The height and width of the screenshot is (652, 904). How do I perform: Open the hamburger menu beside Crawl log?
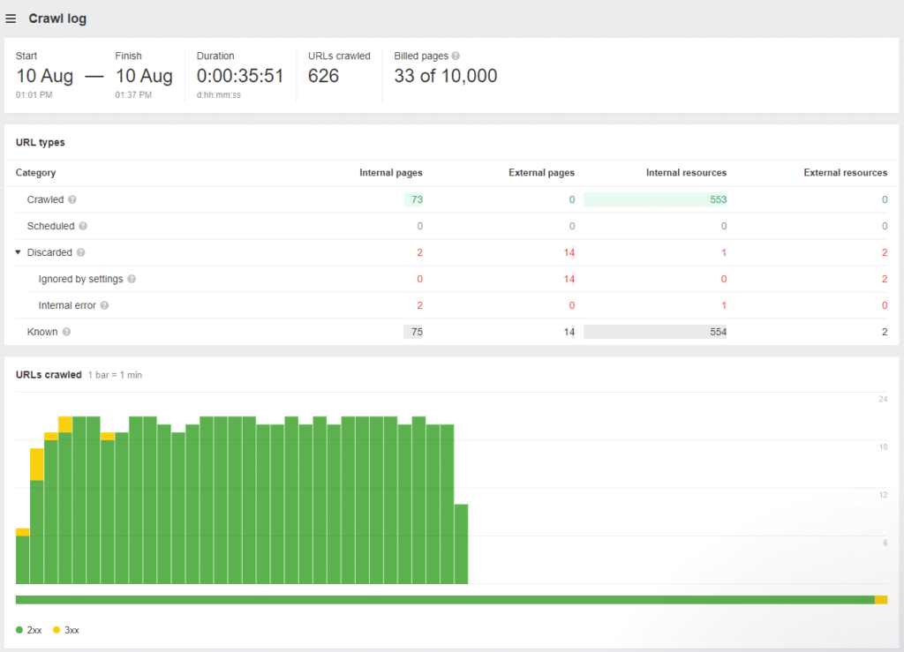pyautogui.click(x=11, y=19)
